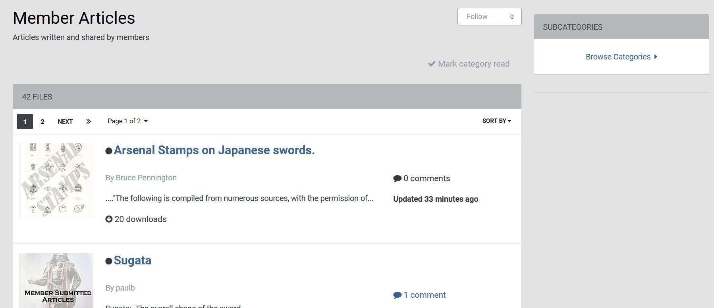View Bruce Pennington's profile

tap(146, 178)
